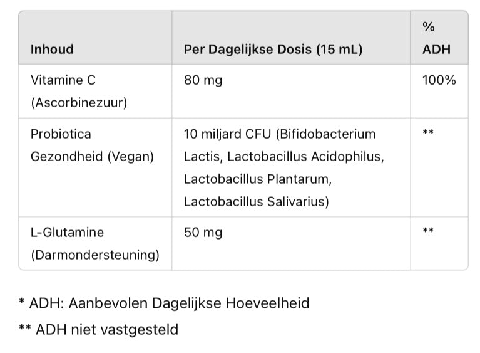Select the ADH niet vastgesteld footnote

pyautogui.click(x=106, y=329)
